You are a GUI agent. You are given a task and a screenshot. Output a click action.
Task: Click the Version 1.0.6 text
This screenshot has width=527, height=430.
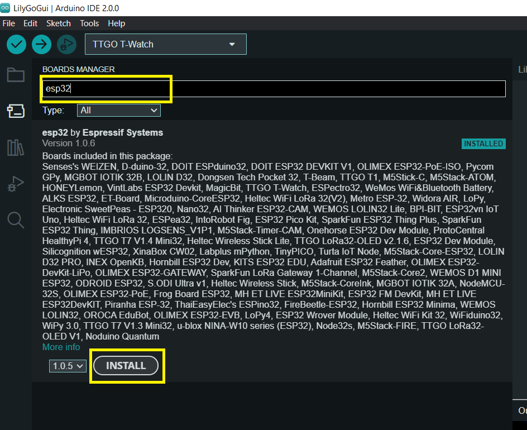[69, 143]
